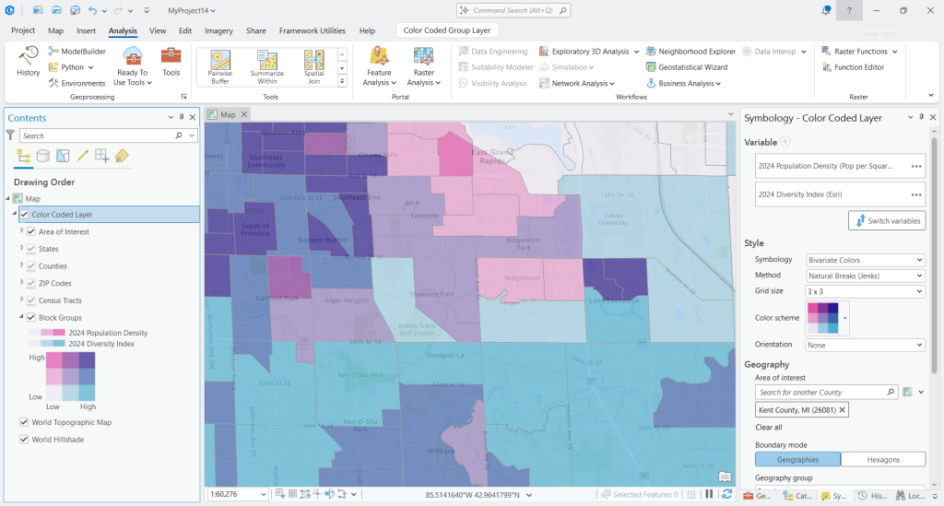Screen dimensions: 944x506
Task: Click Search for another County field
Action: coord(827,393)
